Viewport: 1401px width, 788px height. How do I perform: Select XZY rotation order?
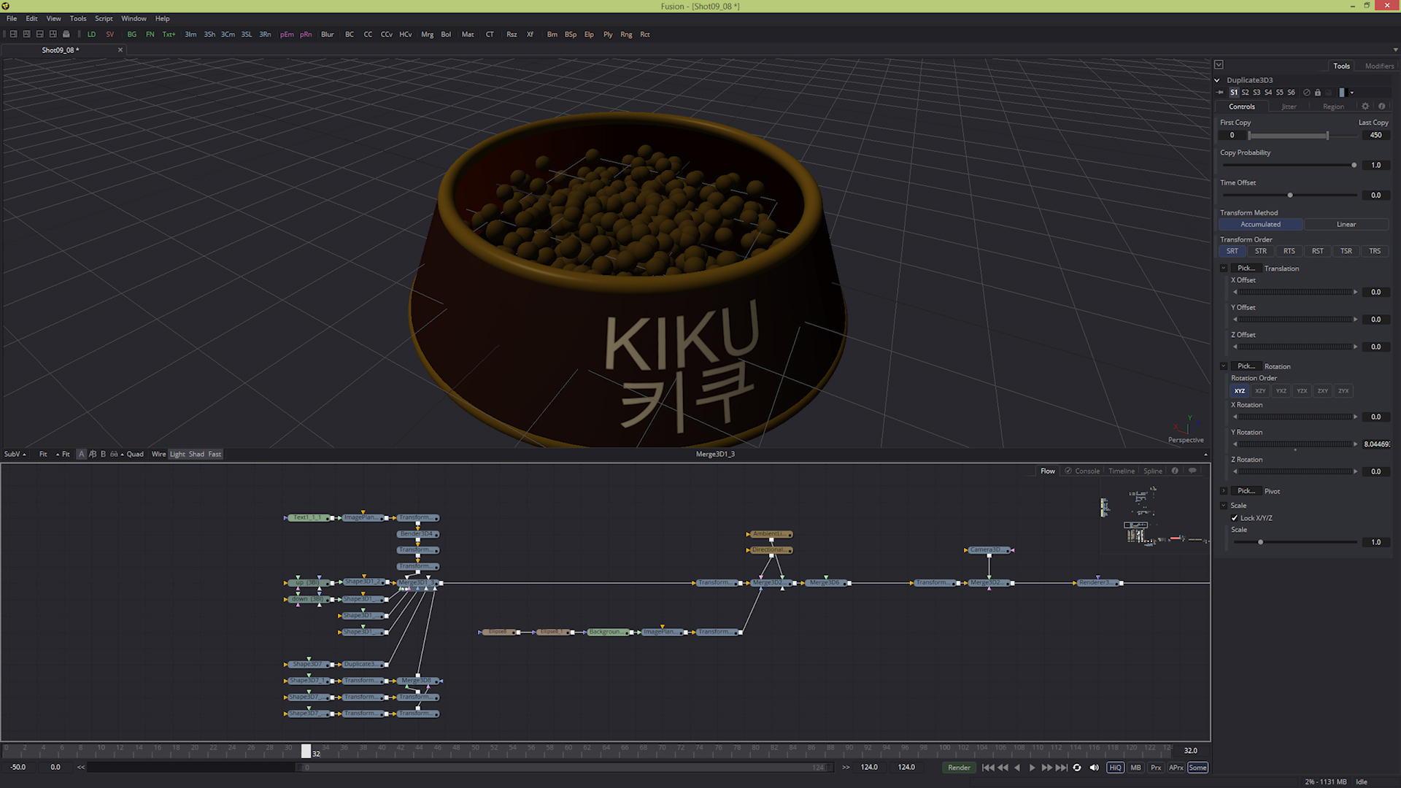1260,391
